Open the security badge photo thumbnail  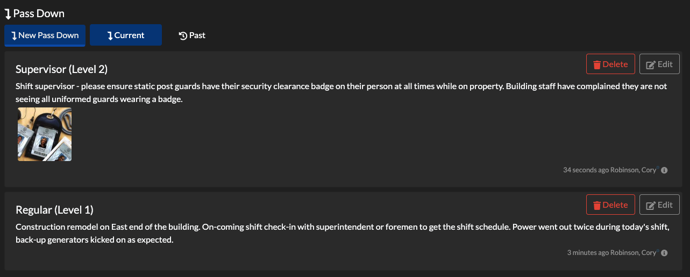click(x=45, y=134)
